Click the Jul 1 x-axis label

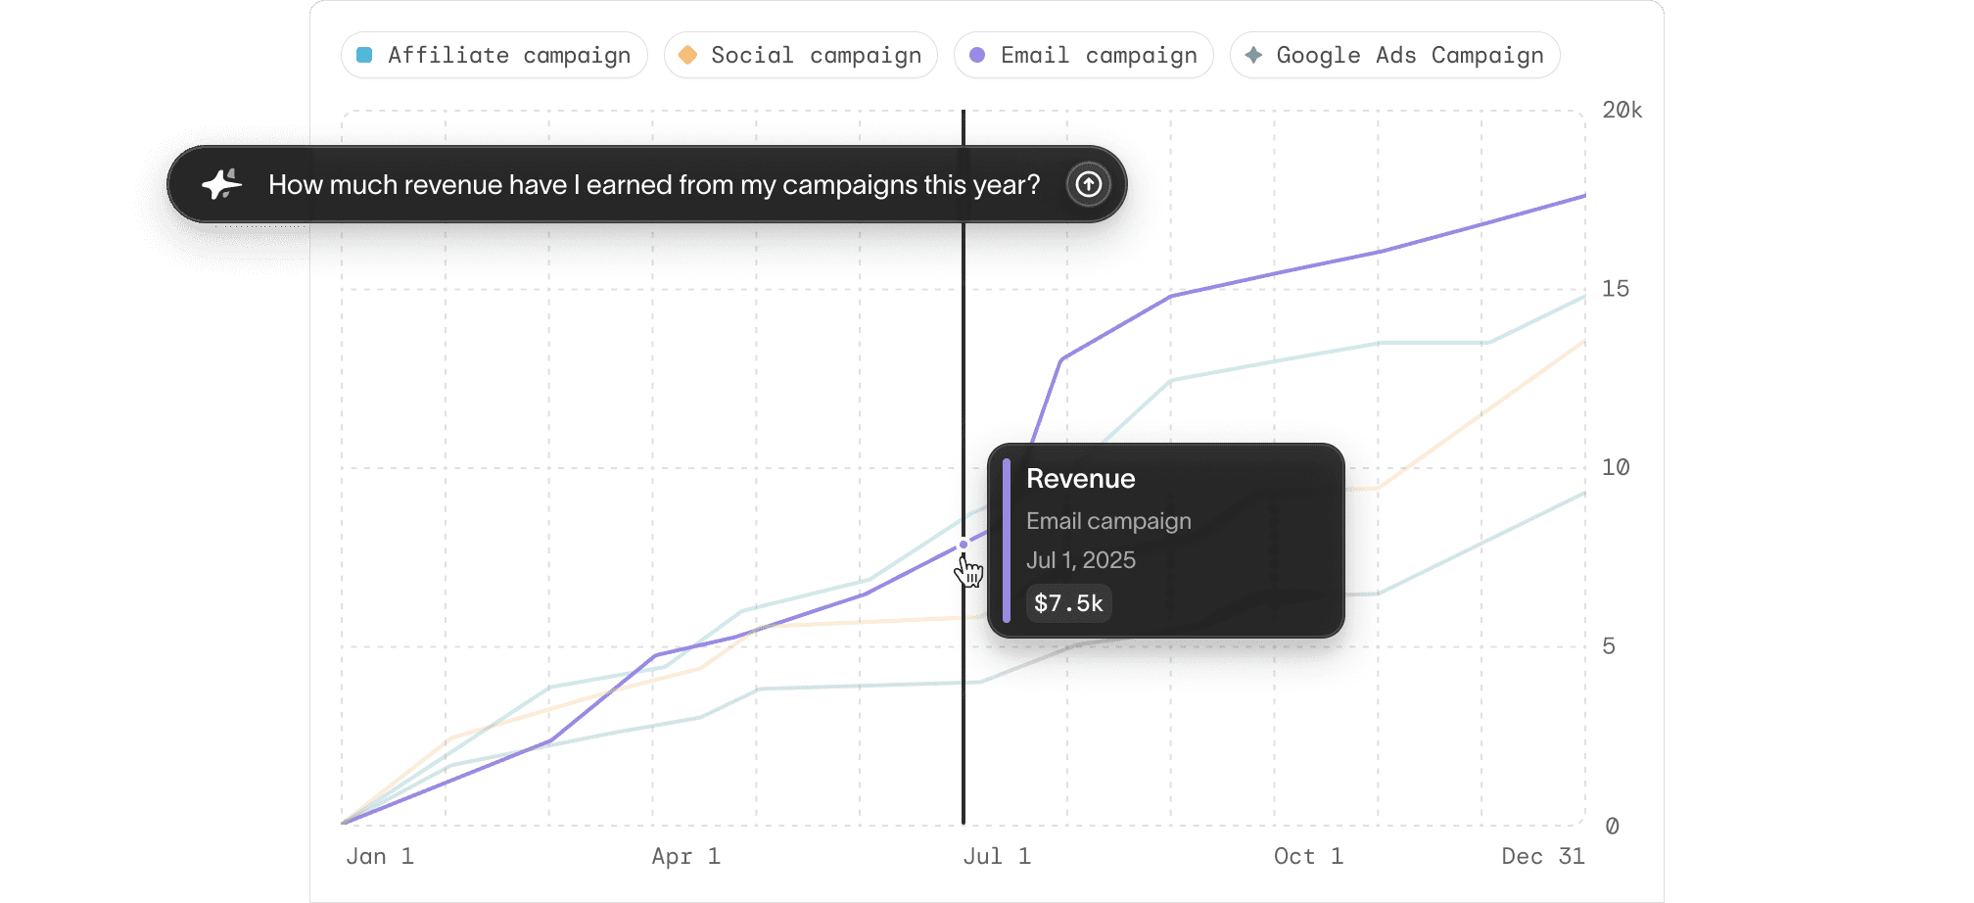[x=998, y=856]
